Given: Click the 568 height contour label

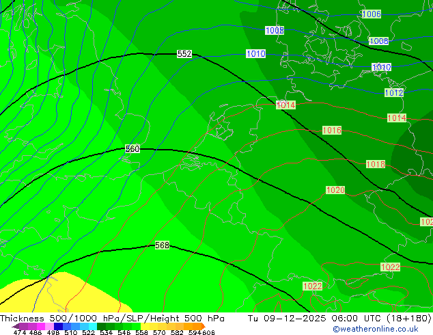Looking at the screenshot, I should [162, 245].
